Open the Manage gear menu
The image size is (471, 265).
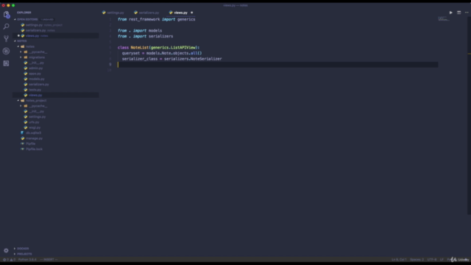pos(7,250)
